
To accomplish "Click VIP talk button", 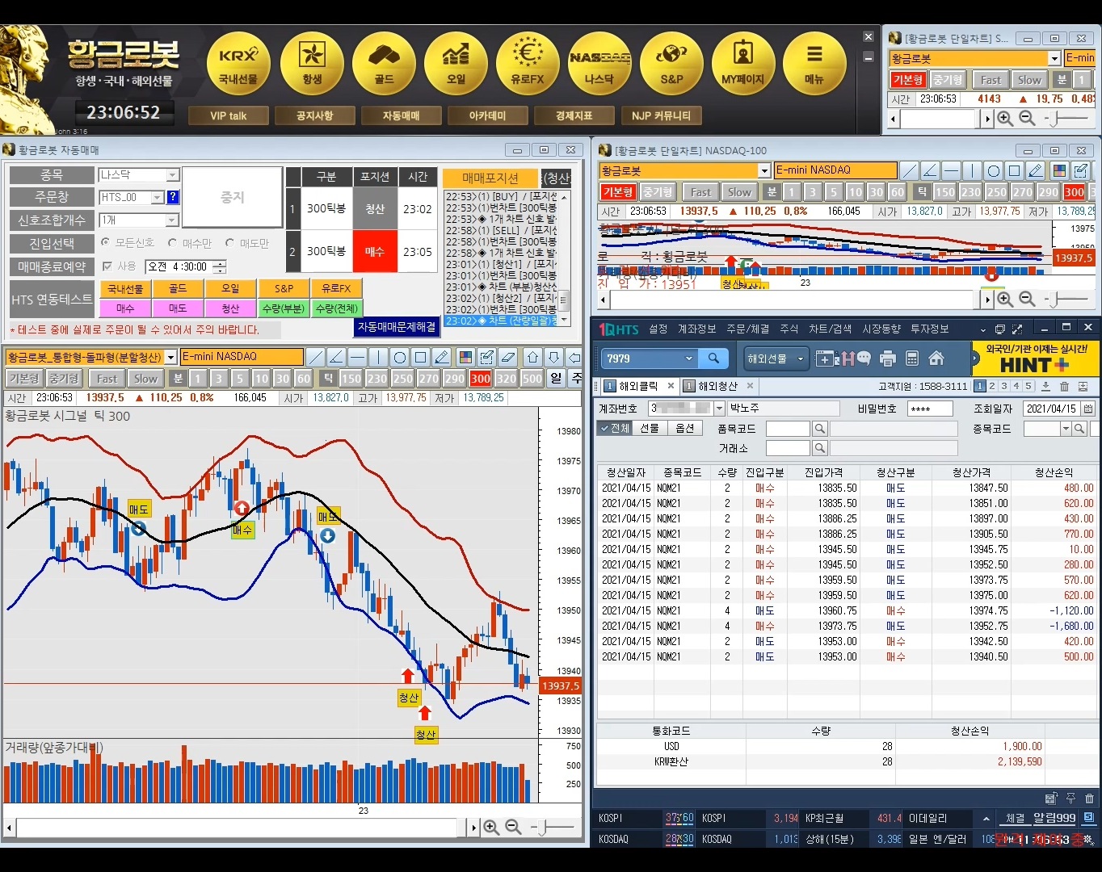I will 229,115.
